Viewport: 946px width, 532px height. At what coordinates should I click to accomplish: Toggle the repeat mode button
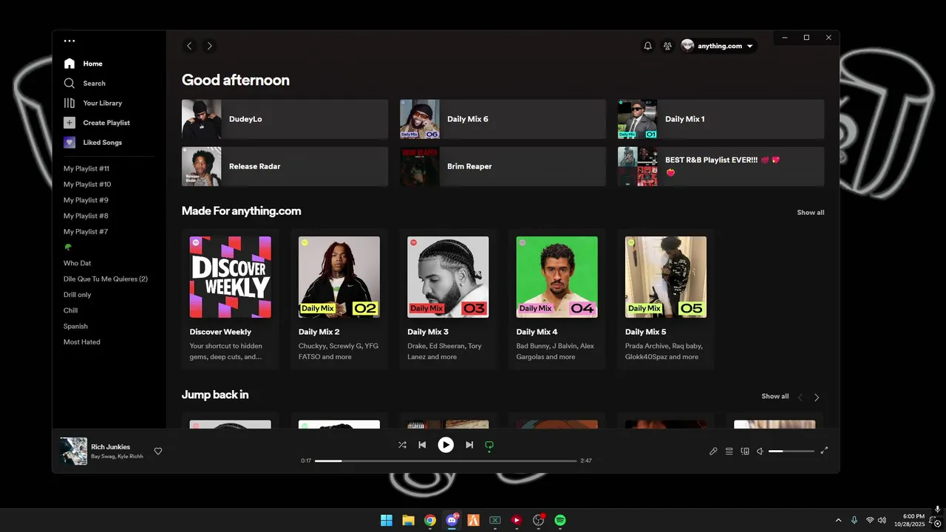pos(489,445)
